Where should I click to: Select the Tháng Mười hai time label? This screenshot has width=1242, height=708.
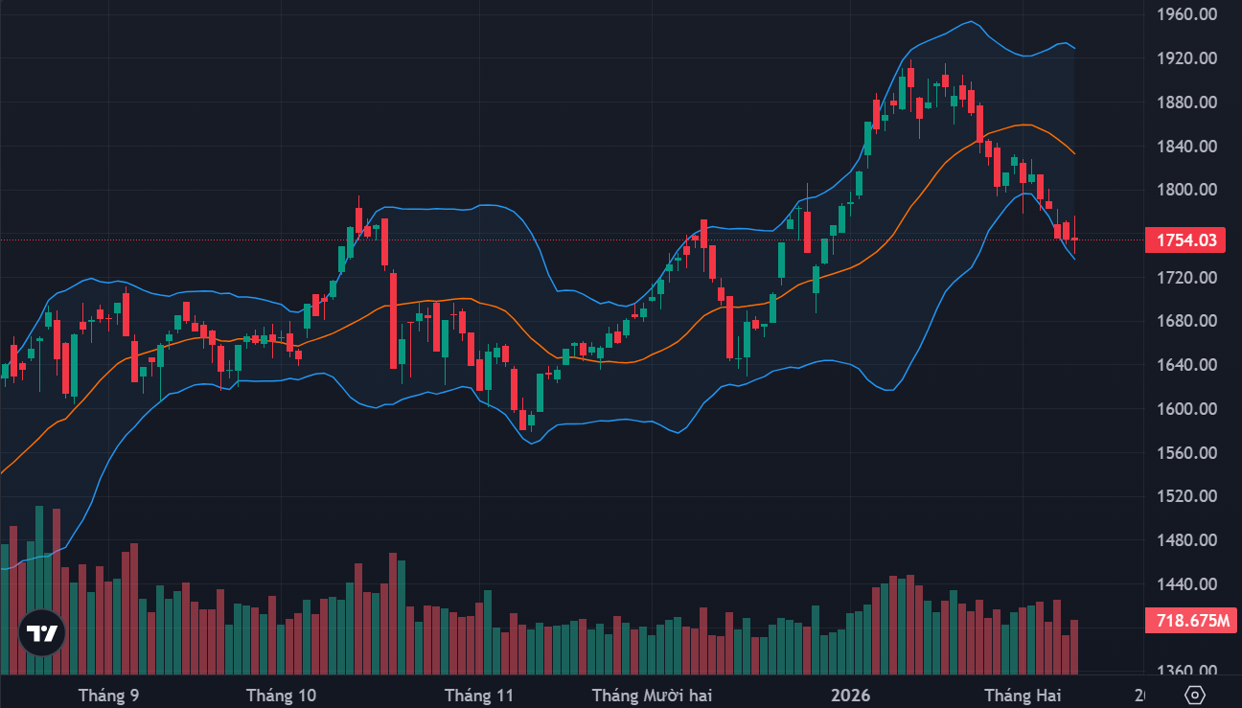pos(653,695)
